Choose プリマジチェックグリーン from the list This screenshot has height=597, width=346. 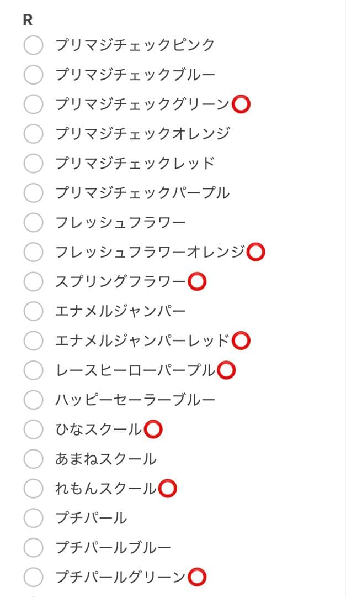[34, 103]
